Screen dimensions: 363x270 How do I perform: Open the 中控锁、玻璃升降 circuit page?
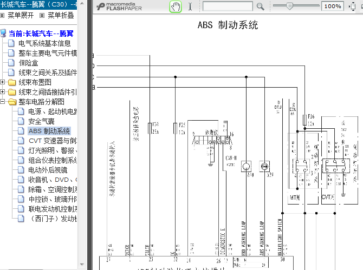click(53, 199)
